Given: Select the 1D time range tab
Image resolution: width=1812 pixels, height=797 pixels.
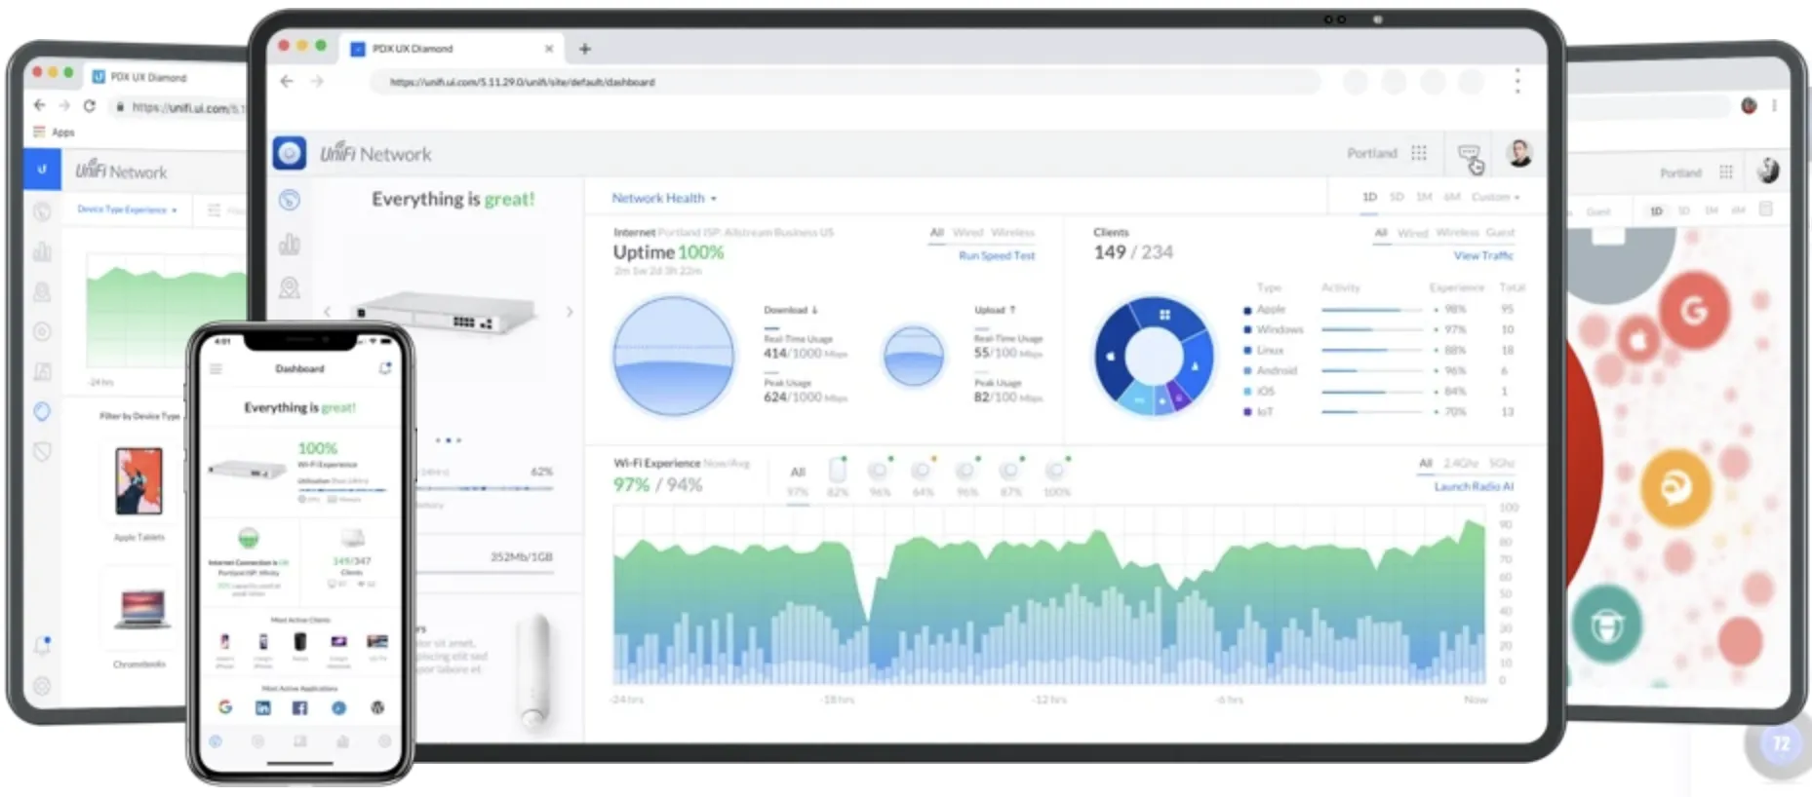Looking at the screenshot, I should point(1369,197).
